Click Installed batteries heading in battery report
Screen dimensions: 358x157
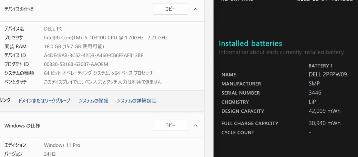251,43
